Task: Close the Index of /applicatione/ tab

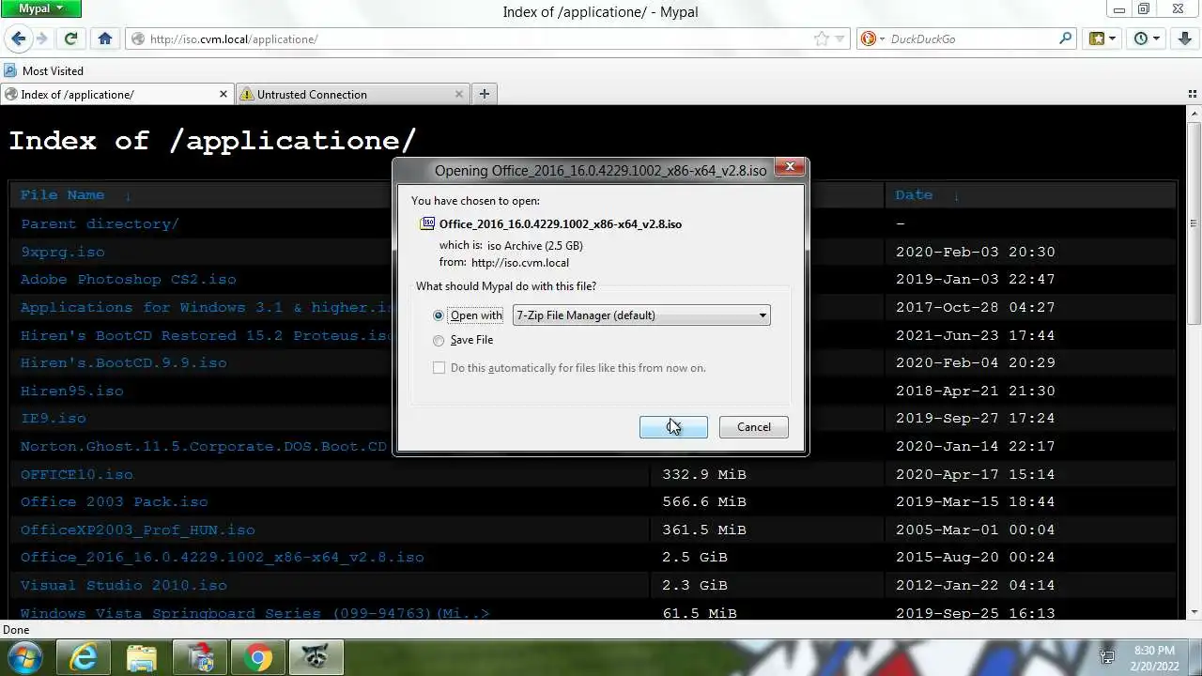Action: pos(223,94)
